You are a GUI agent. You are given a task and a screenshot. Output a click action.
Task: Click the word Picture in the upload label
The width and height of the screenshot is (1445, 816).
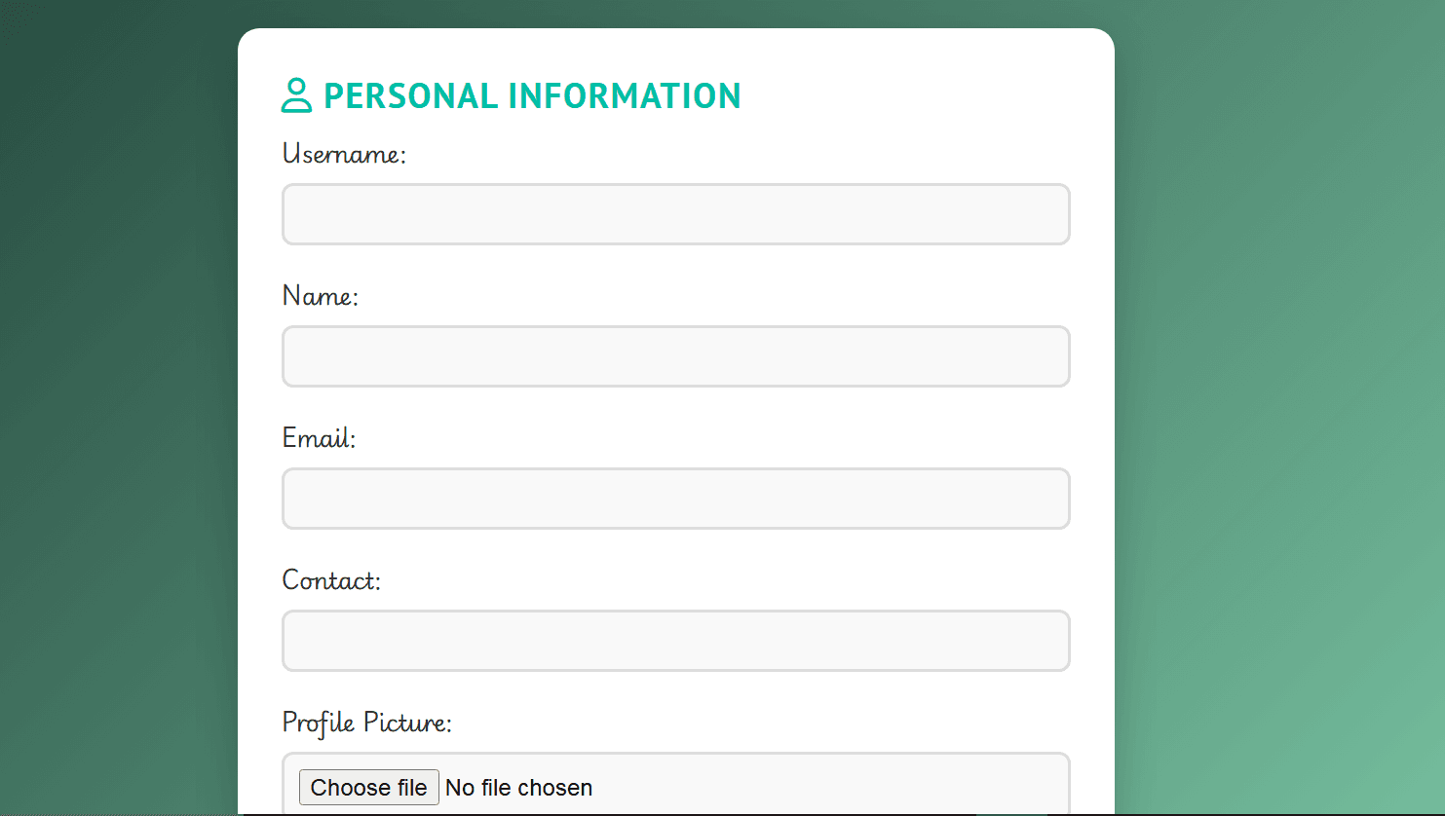(407, 723)
